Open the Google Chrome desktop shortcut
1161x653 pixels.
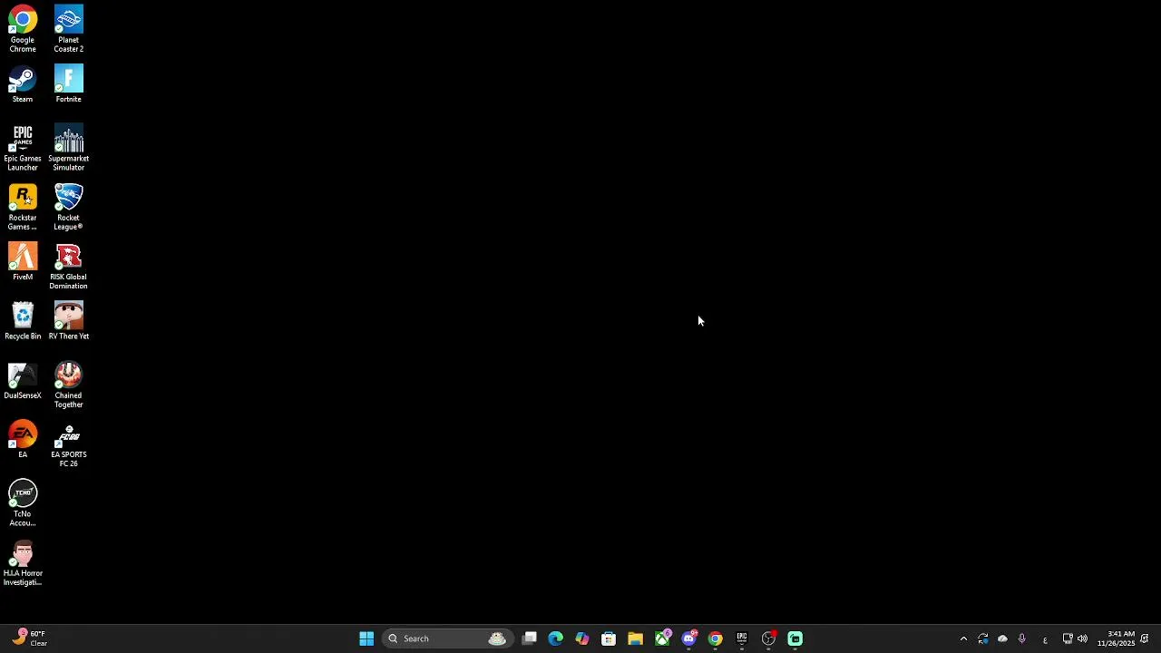[23, 29]
